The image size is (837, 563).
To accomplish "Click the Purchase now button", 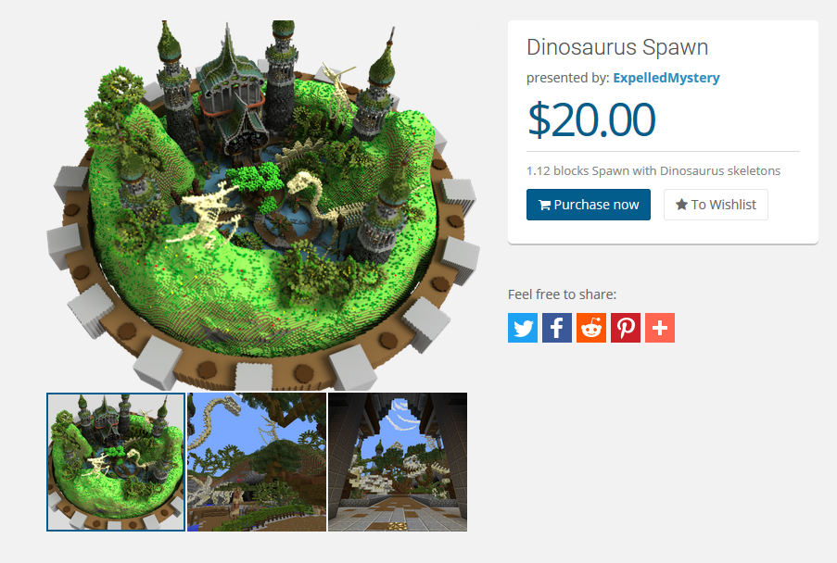I will pyautogui.click(x=589, y=205).
